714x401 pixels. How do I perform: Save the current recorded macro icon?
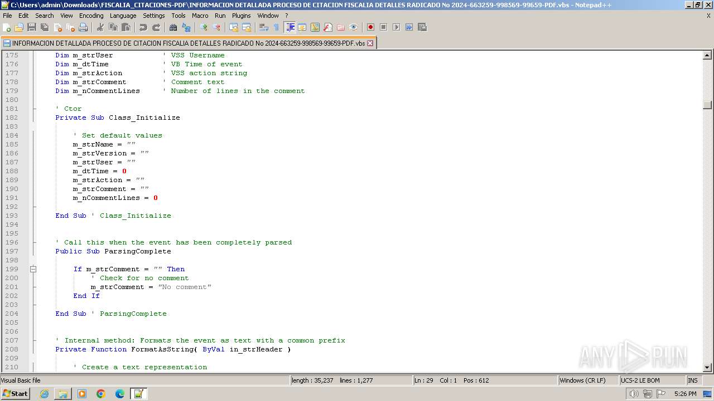pyautogui.click(x=422, y=27)
